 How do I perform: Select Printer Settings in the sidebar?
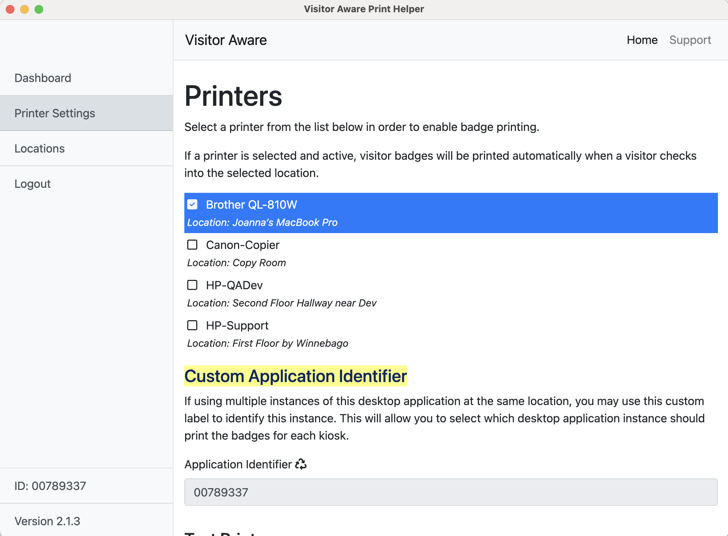click(x=55, y=113)
